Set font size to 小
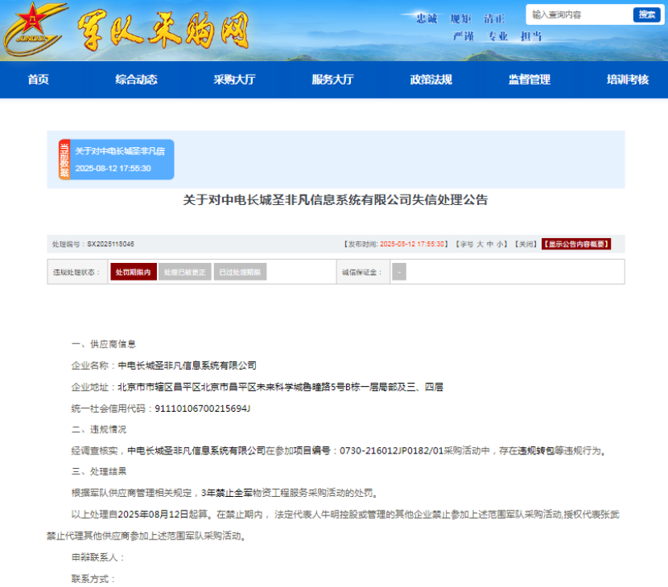Viewport: 668px width, 587px height. (500, 244)
